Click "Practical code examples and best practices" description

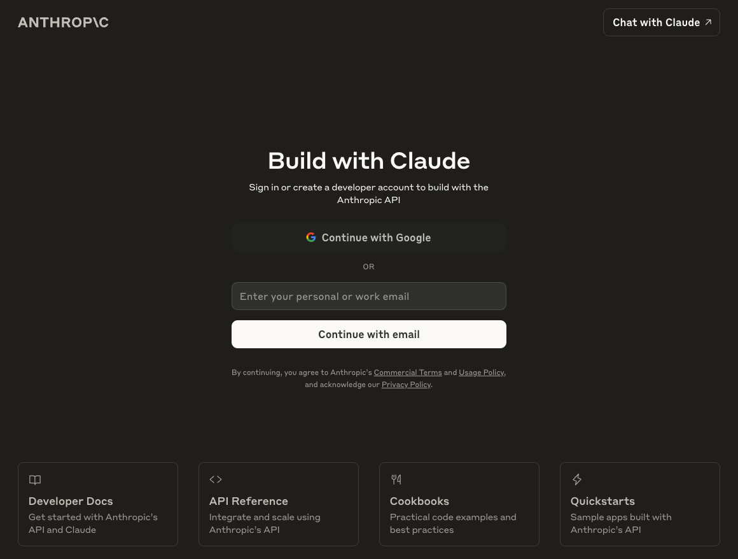pyautogui.click(x=452, y=523)
